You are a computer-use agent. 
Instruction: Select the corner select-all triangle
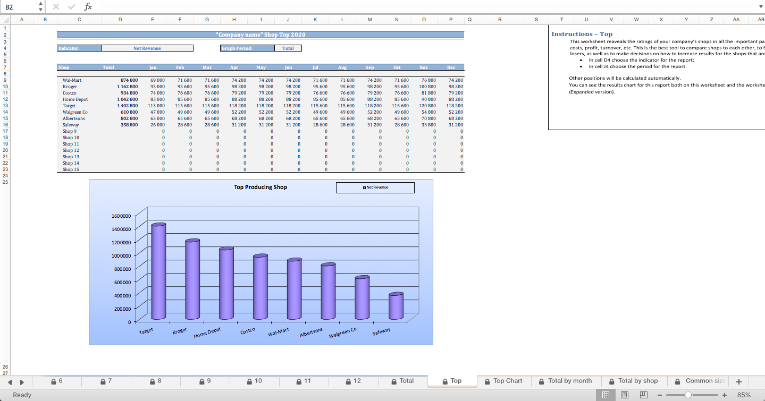pyautogui.click(x=5, y=19)
